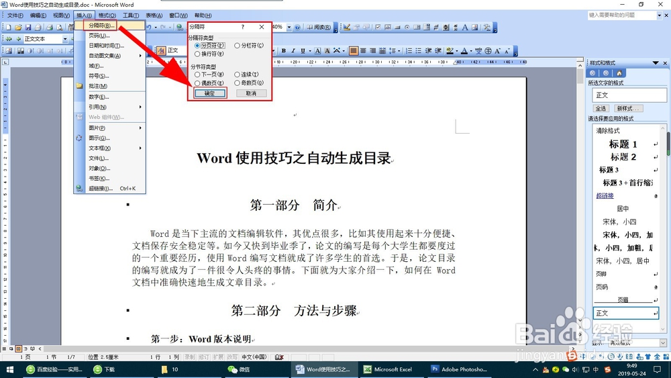Click the Character border icon

tap(317, 50)
